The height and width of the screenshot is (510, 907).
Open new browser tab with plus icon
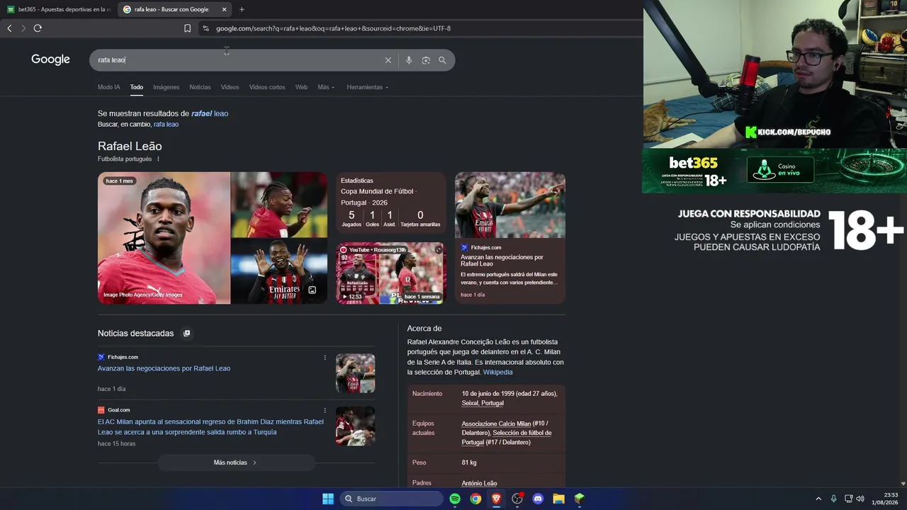point(242,9)
